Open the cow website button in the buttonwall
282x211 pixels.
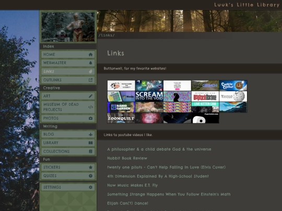point(121,85)
